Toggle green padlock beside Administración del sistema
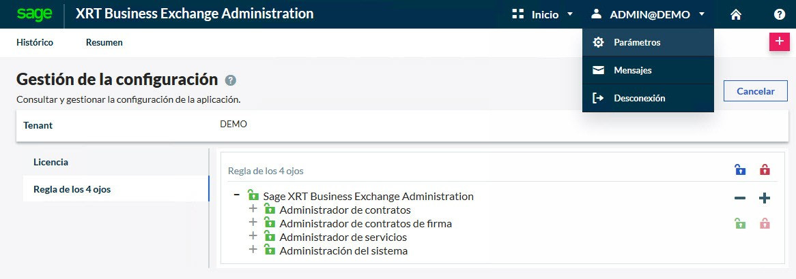The width and height of the screenshot is (796, 279). click(270, 250)
